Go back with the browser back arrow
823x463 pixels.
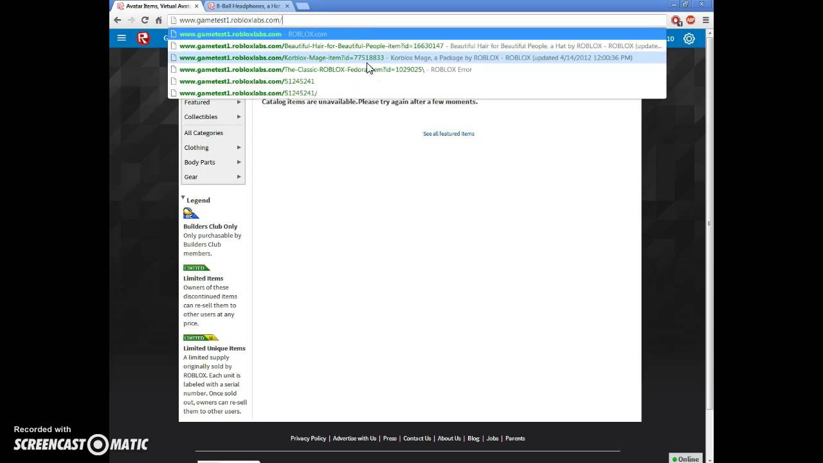[x=118, y=20]
